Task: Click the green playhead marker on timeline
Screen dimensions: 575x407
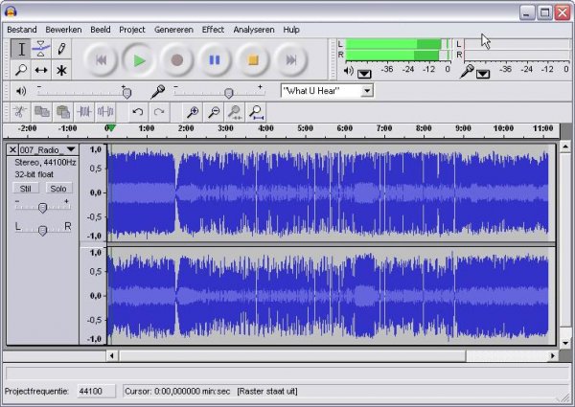Action: (x=111, y=128)
